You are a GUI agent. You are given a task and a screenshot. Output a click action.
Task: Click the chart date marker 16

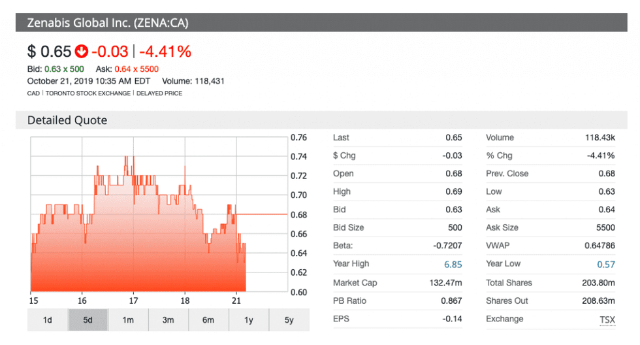[x=82, y=301]
